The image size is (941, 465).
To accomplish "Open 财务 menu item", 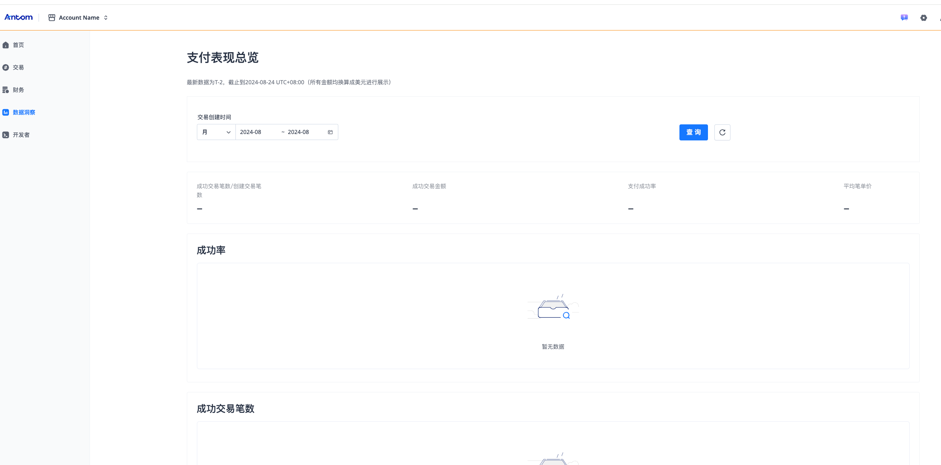I will [18, 90].
